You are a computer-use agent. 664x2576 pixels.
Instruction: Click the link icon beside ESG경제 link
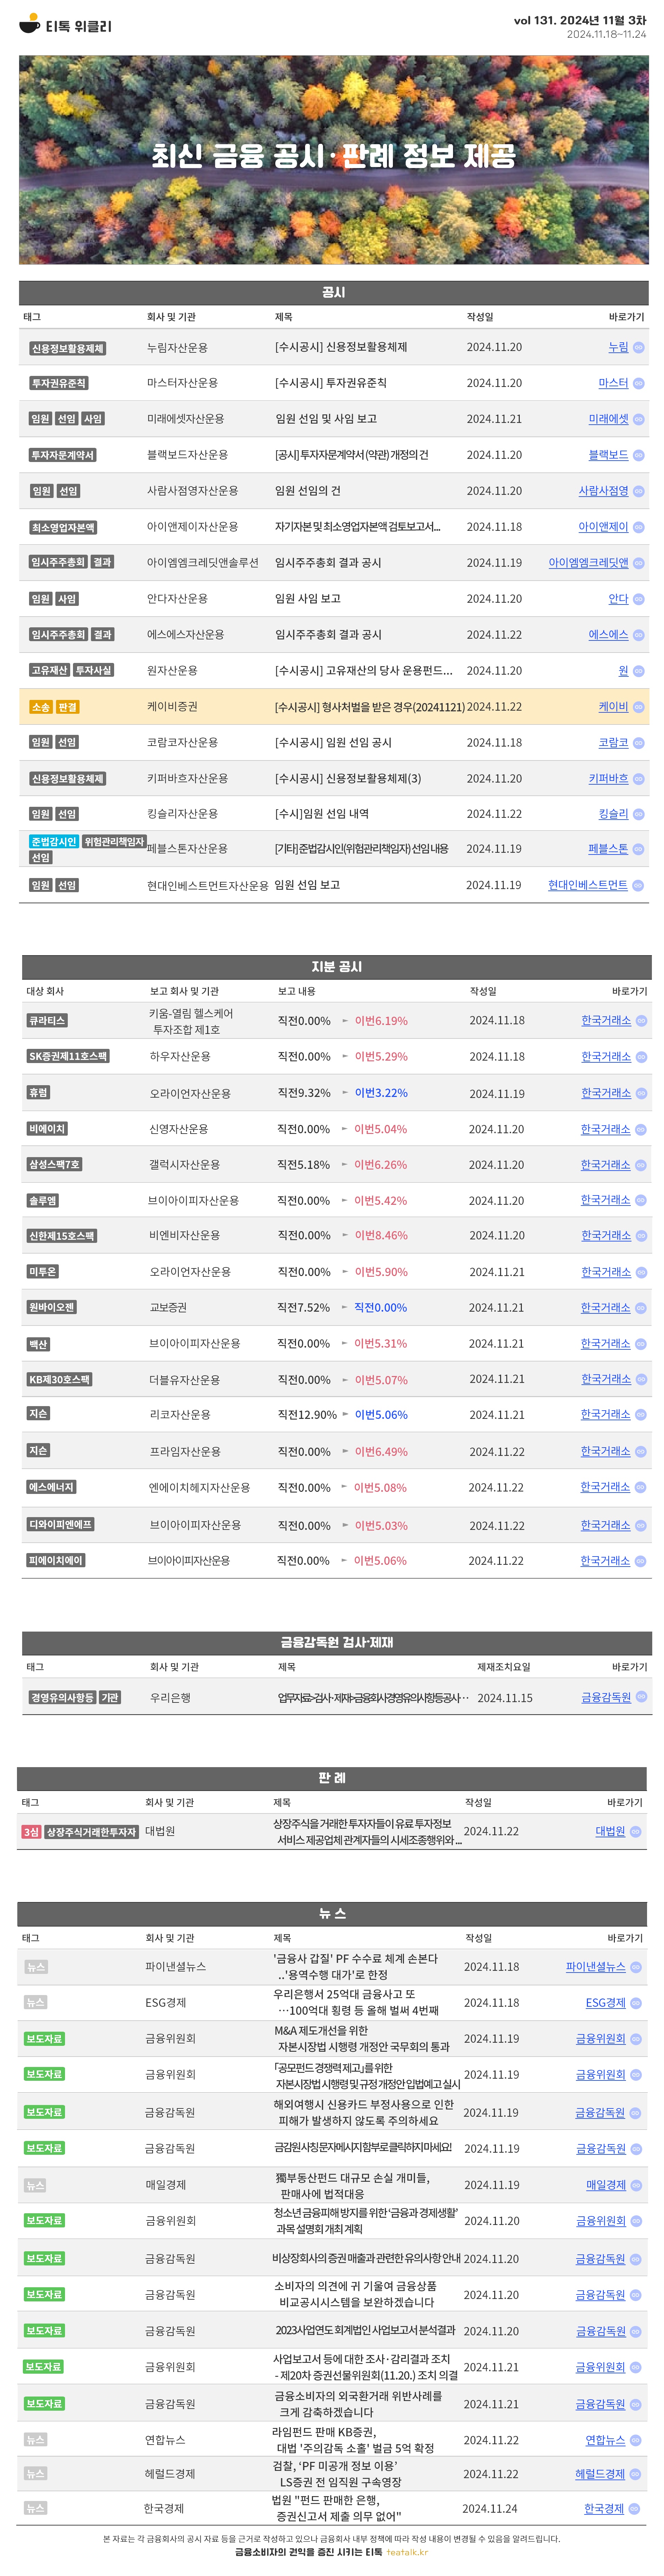636,2003
